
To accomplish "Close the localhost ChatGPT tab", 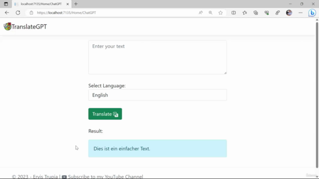I will [68, 4].
